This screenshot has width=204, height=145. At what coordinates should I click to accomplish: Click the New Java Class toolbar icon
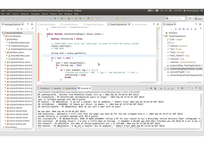[x=80, y=18]
